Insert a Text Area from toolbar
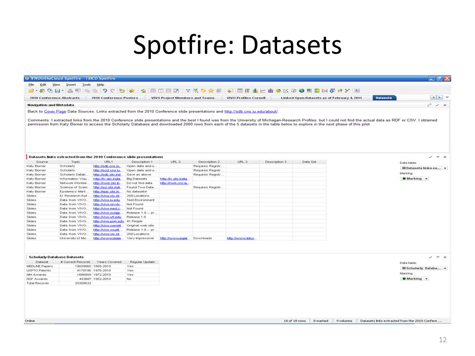This screenshot has width=475, height=356. 357,91
